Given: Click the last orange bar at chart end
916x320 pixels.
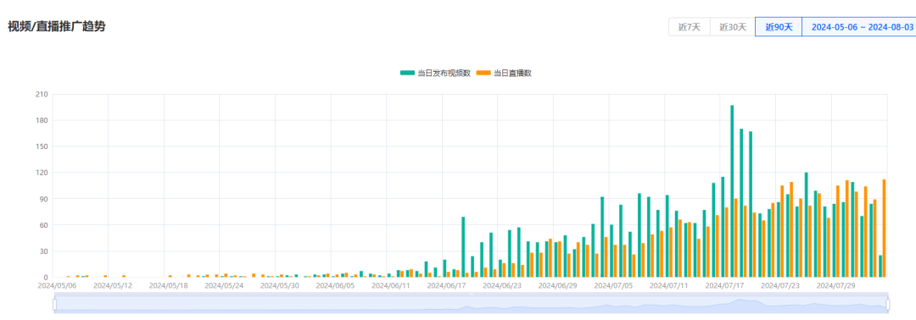Looking at the screenshot, I should (x=884, y=229).
